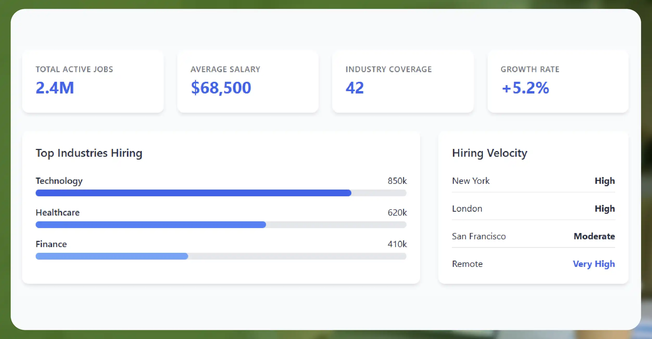Click the Healthcare progress bar

pyautogui.click(x=221, y=225)
